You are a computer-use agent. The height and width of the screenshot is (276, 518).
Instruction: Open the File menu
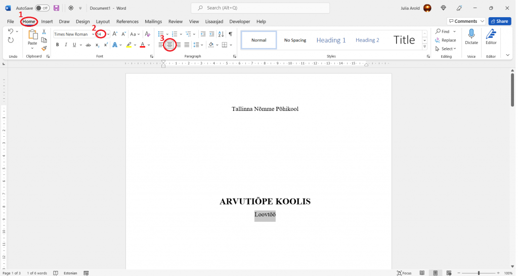(x=11, y=21)
